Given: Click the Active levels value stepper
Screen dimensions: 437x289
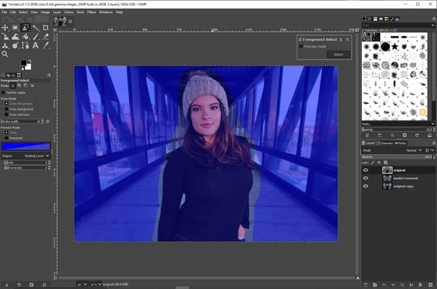Looking at the screenshot, I should click(49, 167).
